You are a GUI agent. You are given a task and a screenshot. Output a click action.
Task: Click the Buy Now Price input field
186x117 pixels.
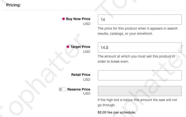(x=140, y=19)
